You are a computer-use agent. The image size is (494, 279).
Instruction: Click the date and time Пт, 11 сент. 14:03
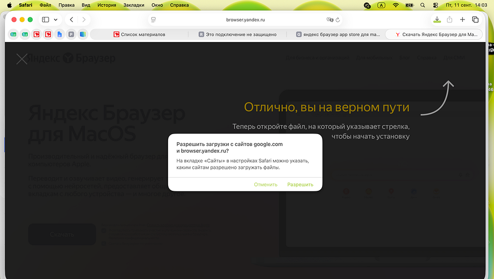click(x=466, y=5)
